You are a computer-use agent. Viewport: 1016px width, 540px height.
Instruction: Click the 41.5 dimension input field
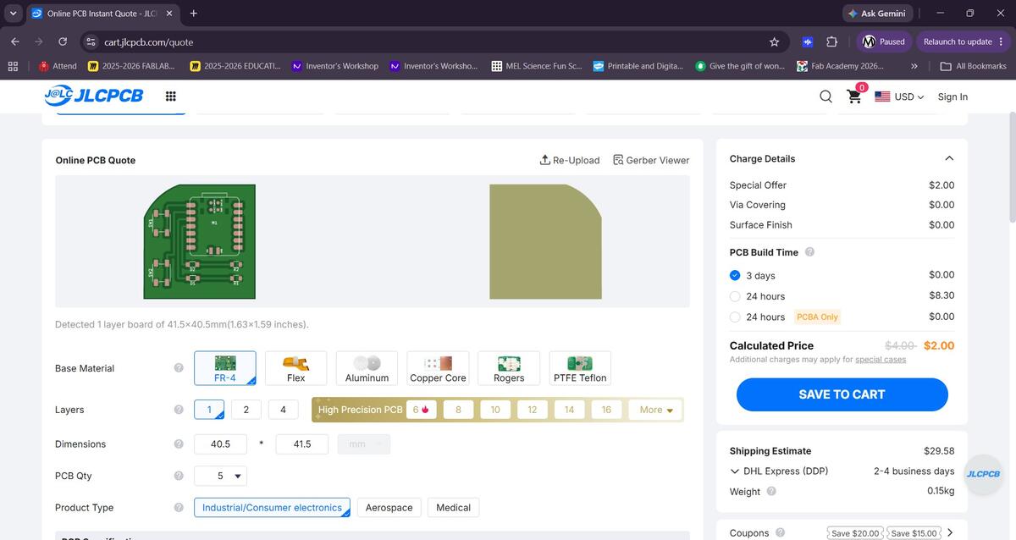click(x=302, y=444)
